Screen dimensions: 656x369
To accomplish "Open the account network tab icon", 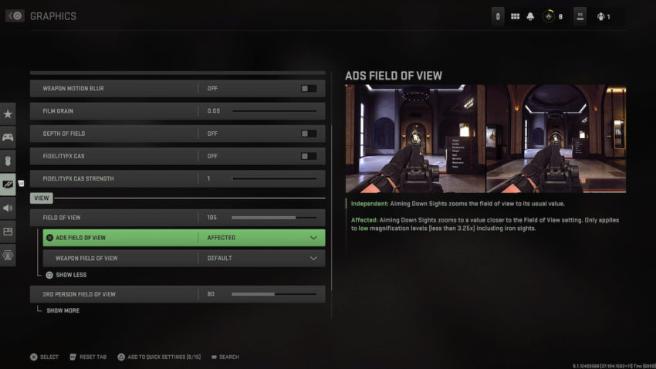I will [8, 255].
